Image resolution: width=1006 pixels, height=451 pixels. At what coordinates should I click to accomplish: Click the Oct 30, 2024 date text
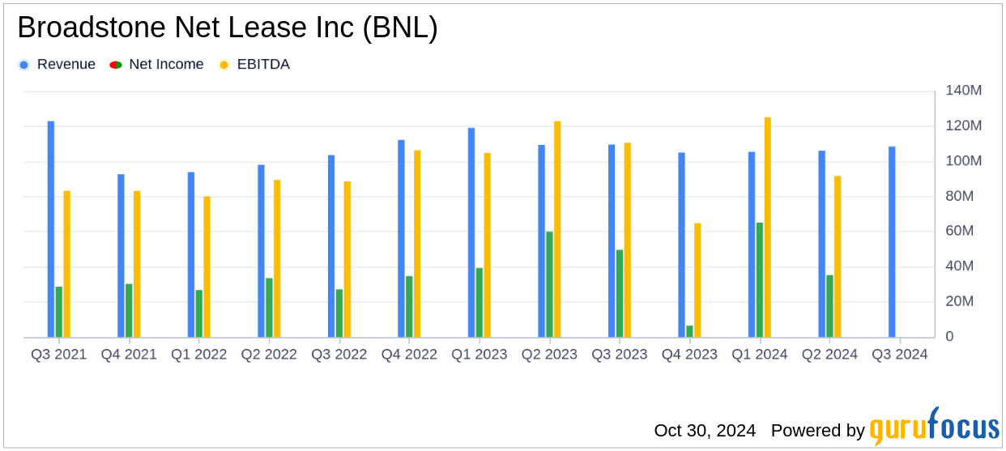(x=705, y=431)
